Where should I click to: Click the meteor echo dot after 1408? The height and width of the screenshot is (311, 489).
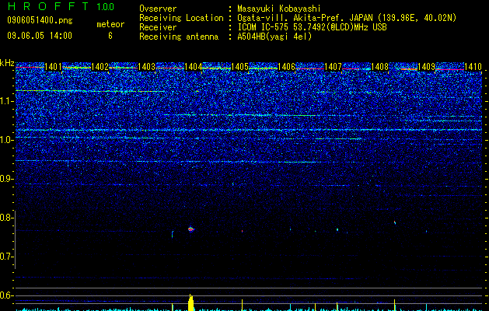(x=395, y=222)
